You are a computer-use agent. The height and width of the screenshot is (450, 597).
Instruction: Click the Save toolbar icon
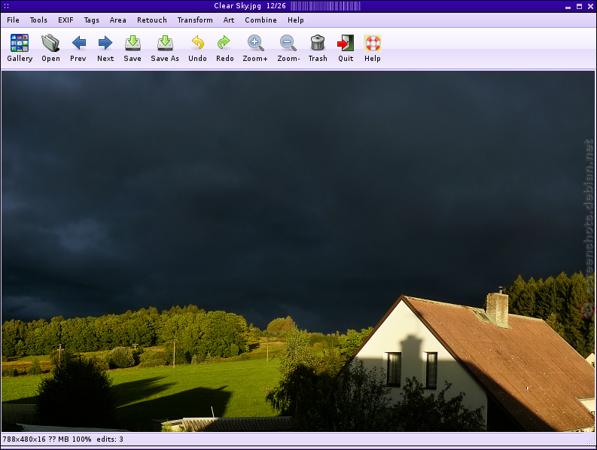click(x=132, y=43)
